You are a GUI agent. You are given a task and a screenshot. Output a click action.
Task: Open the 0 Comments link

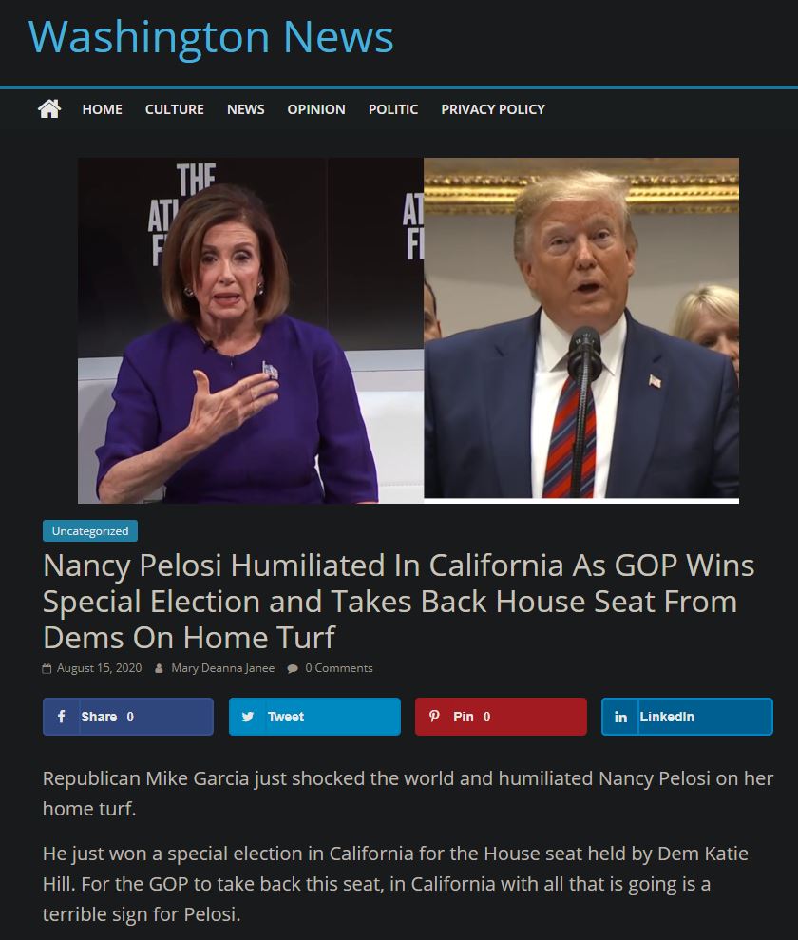[339, 668]
